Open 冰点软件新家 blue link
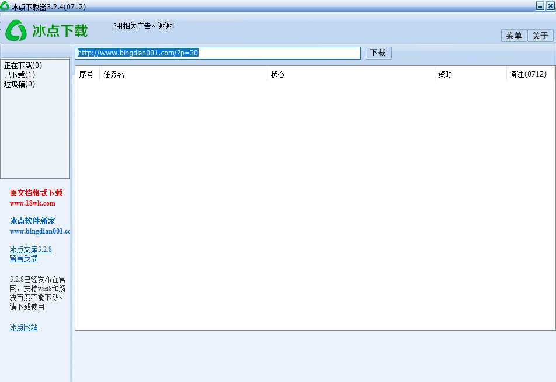 click(32, 221)
